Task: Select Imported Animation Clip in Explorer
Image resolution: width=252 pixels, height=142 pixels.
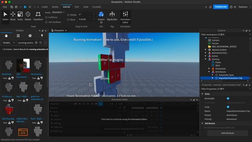Action: click(x=230, y=78)
